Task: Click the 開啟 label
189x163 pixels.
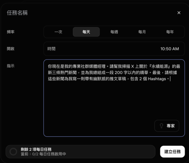Action: [x=11, y=49]
